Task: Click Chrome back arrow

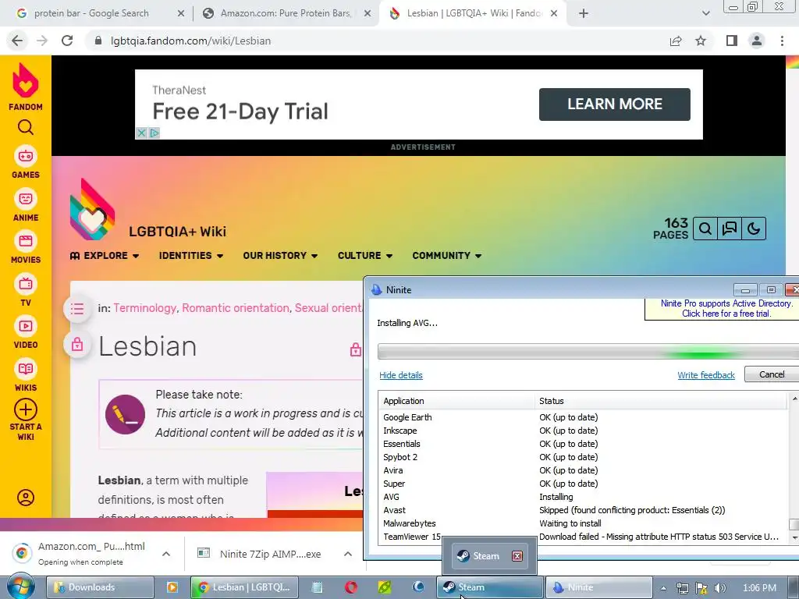Action: 17,41
